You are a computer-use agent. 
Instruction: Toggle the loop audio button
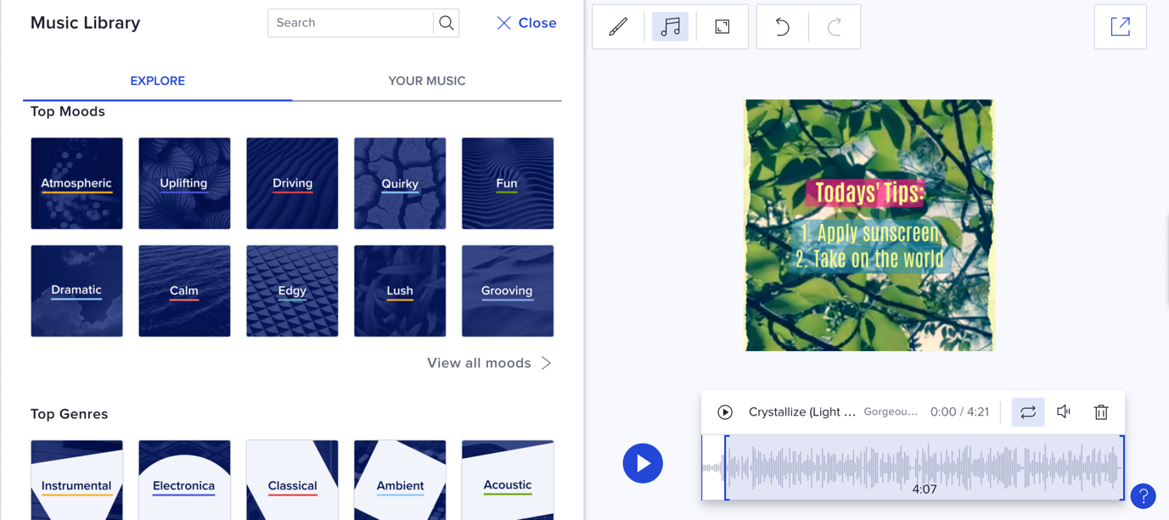tap(1028, 412)
